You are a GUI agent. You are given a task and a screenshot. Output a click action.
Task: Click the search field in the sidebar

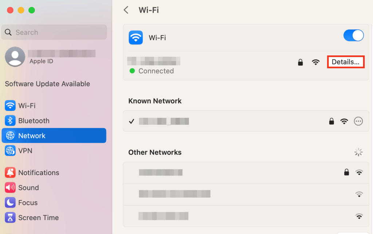54,32
